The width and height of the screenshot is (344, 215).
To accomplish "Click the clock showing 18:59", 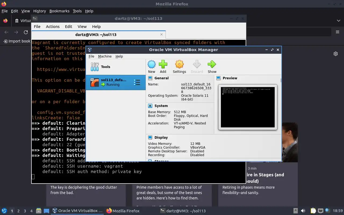I will (x=338, y=211).
